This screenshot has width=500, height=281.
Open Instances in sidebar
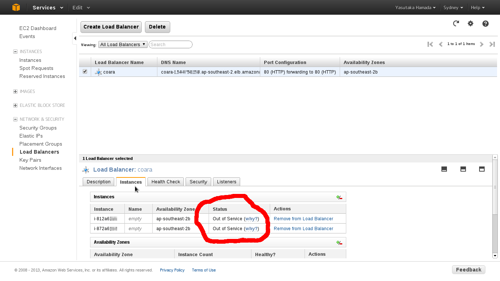point(30,60)
